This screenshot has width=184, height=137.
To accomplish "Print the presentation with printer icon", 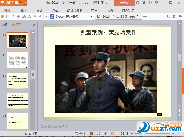I will 18,16.
